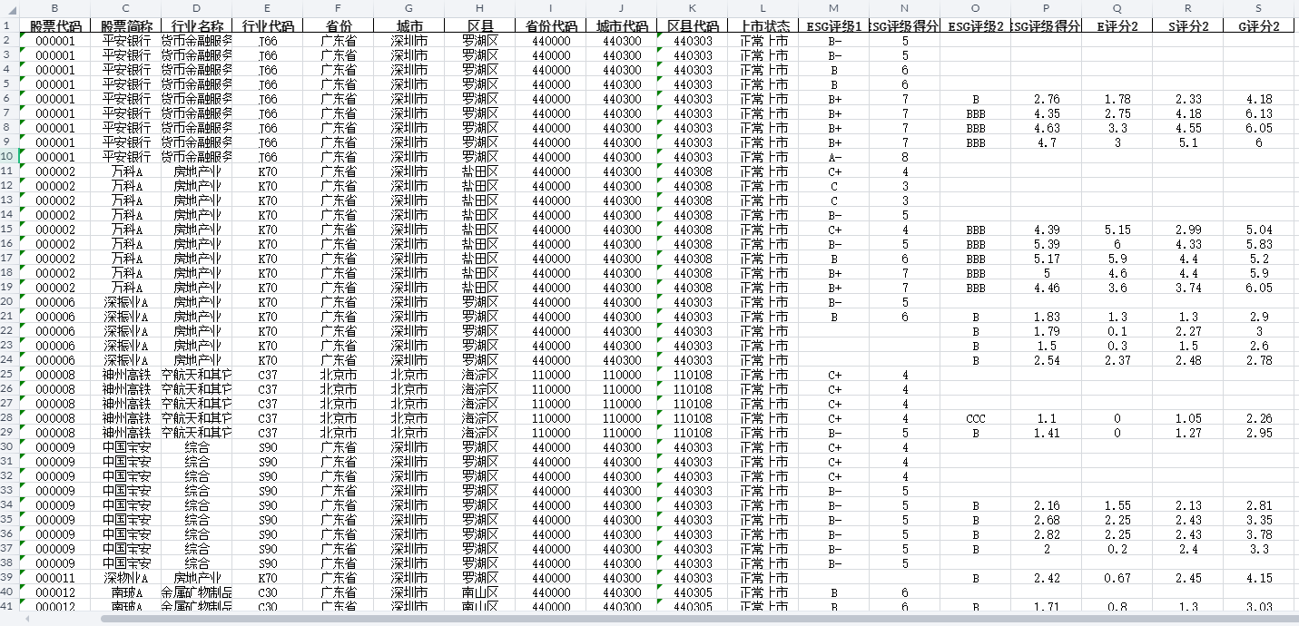Click the 城市代码 header cell
Screen dimensions: 1299x626
[622, 25]
